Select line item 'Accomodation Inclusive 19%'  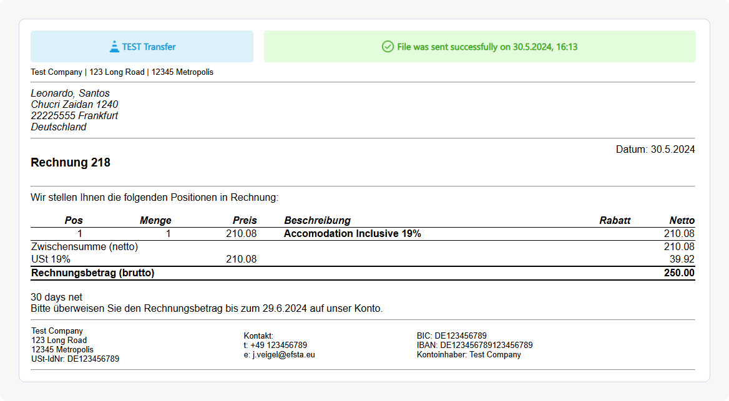tap(352, 233)
